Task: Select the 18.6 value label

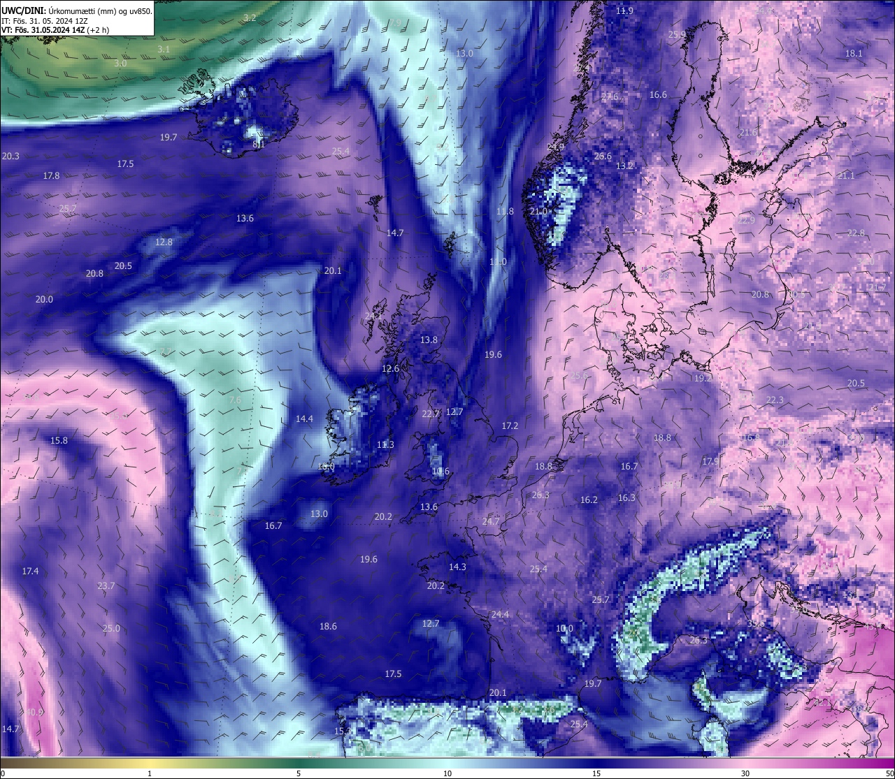Action: point(328,627)
